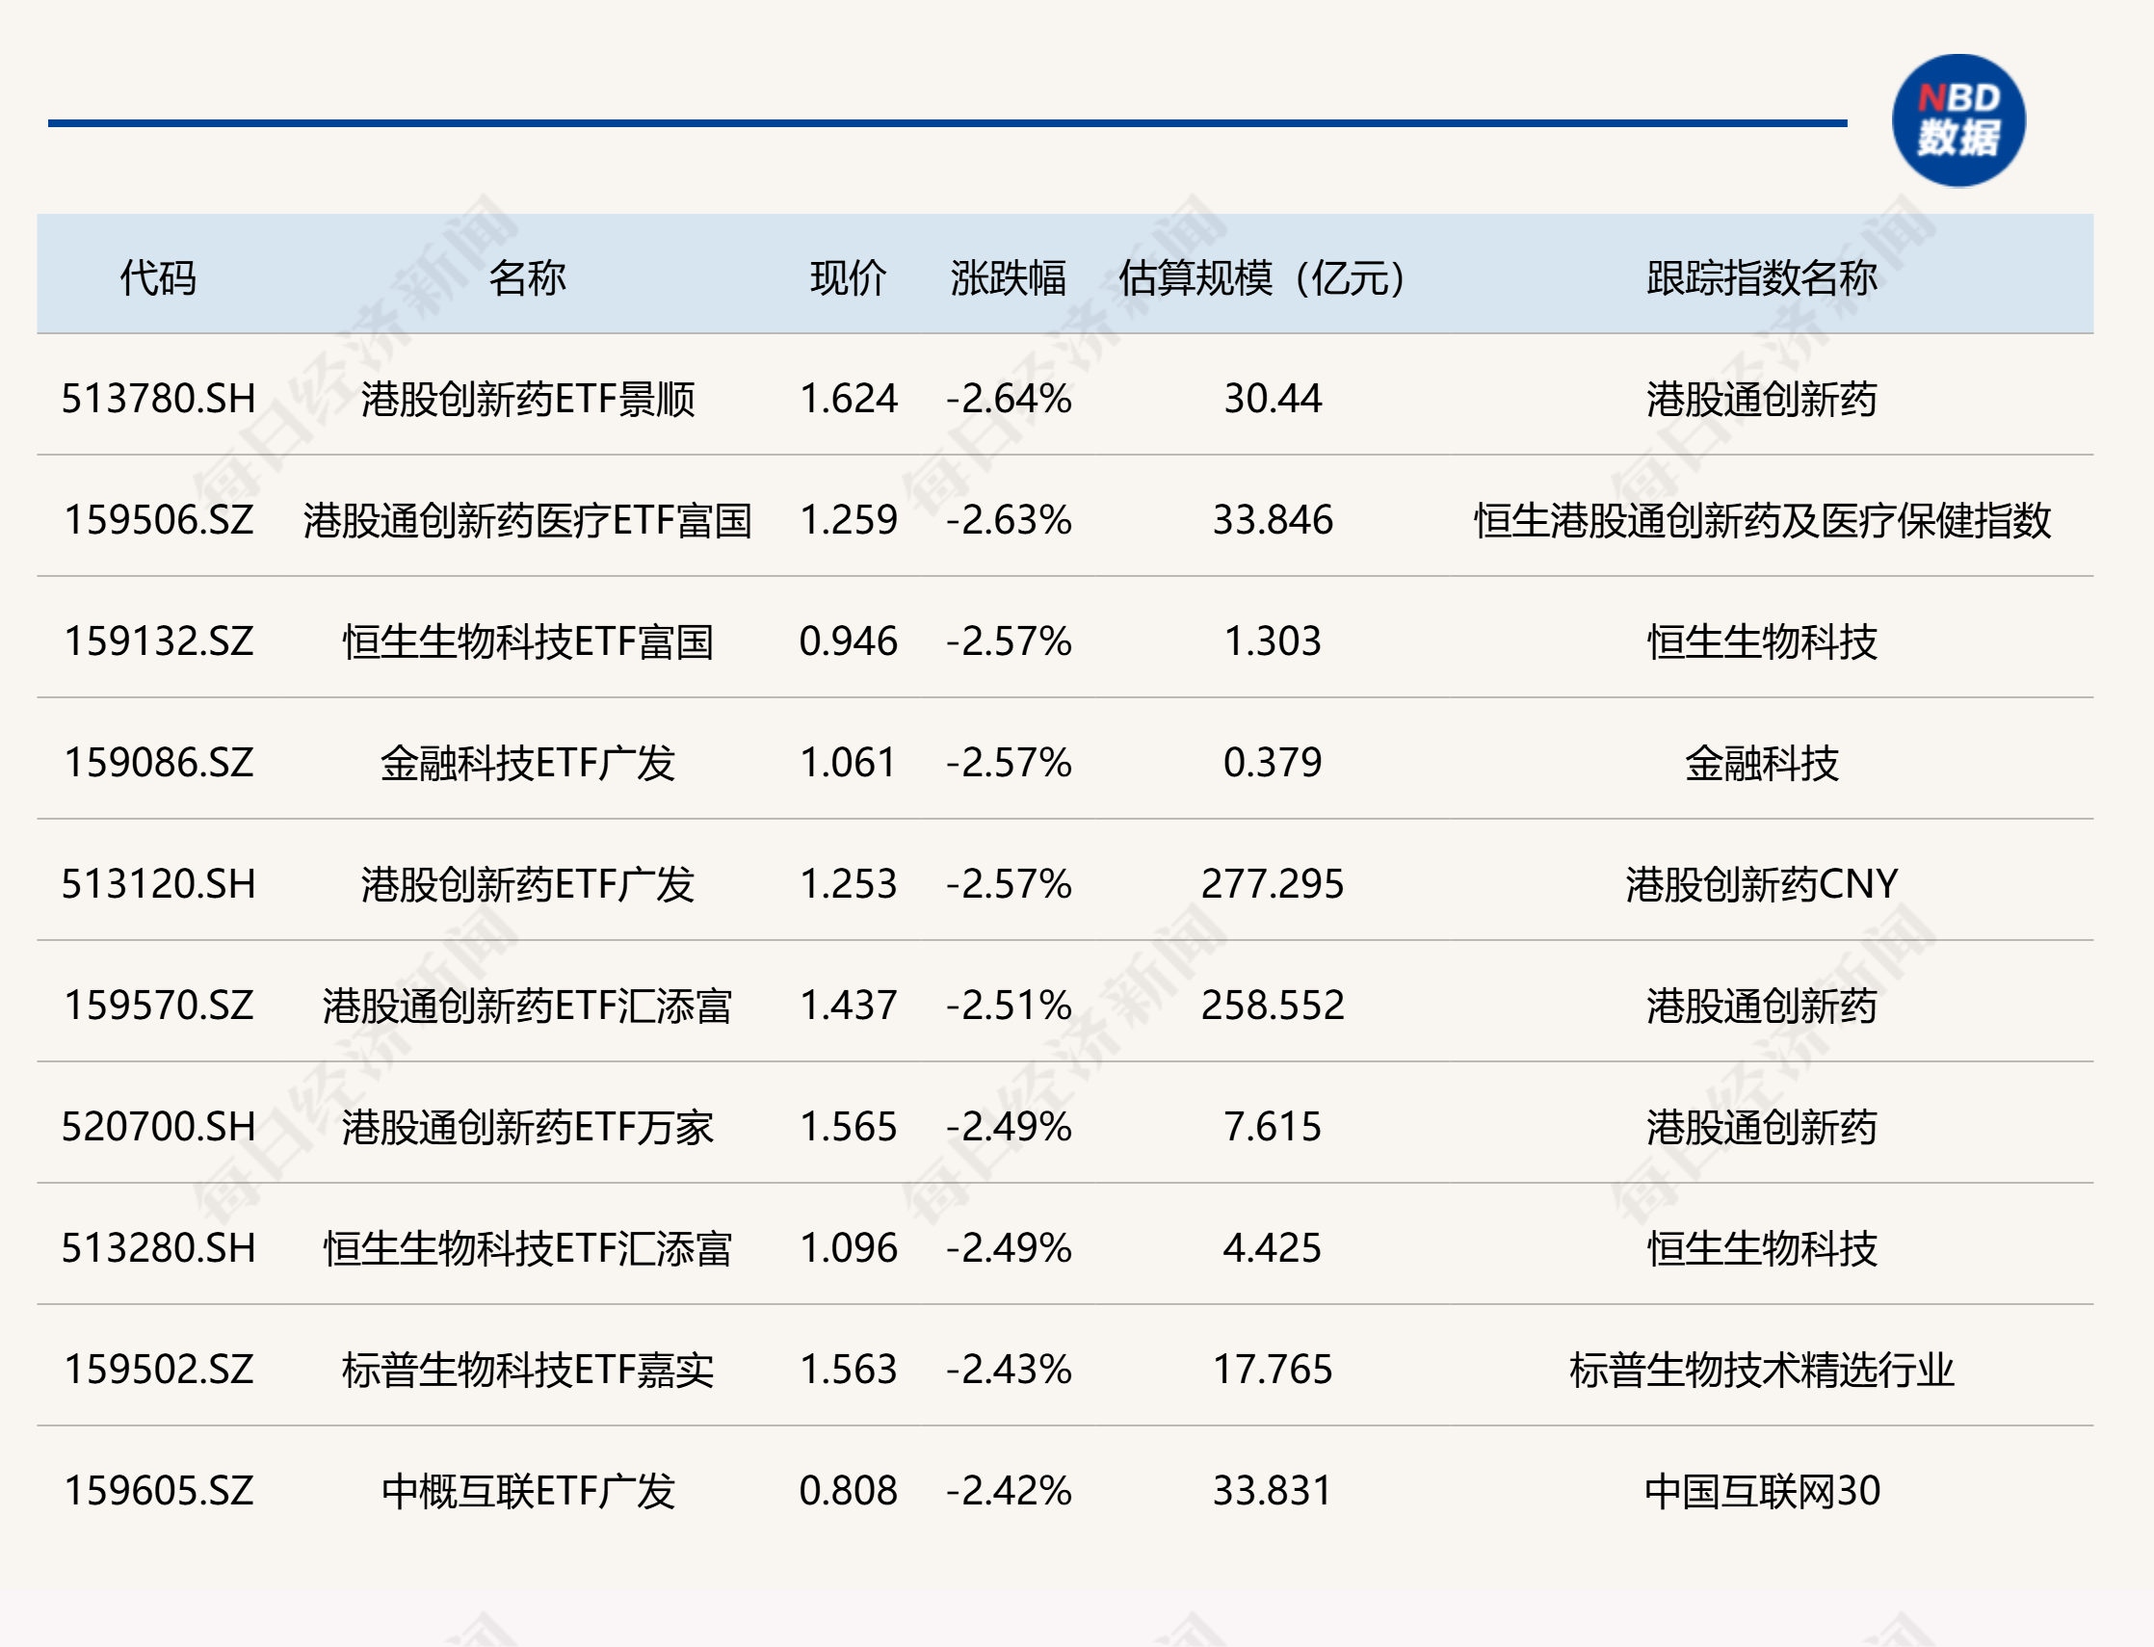Click the 涨跌幅 column header

(x=1008, y=278)
